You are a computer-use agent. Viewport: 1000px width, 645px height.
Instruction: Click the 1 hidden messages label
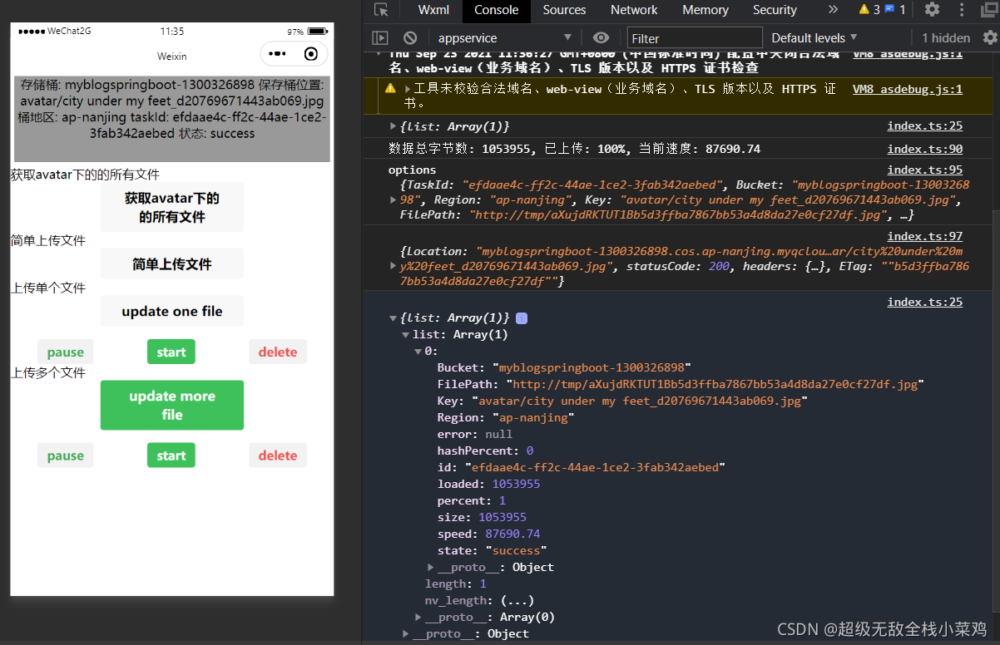coord(946,37)
